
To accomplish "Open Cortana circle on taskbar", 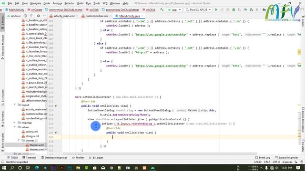I will pos(20,168).
